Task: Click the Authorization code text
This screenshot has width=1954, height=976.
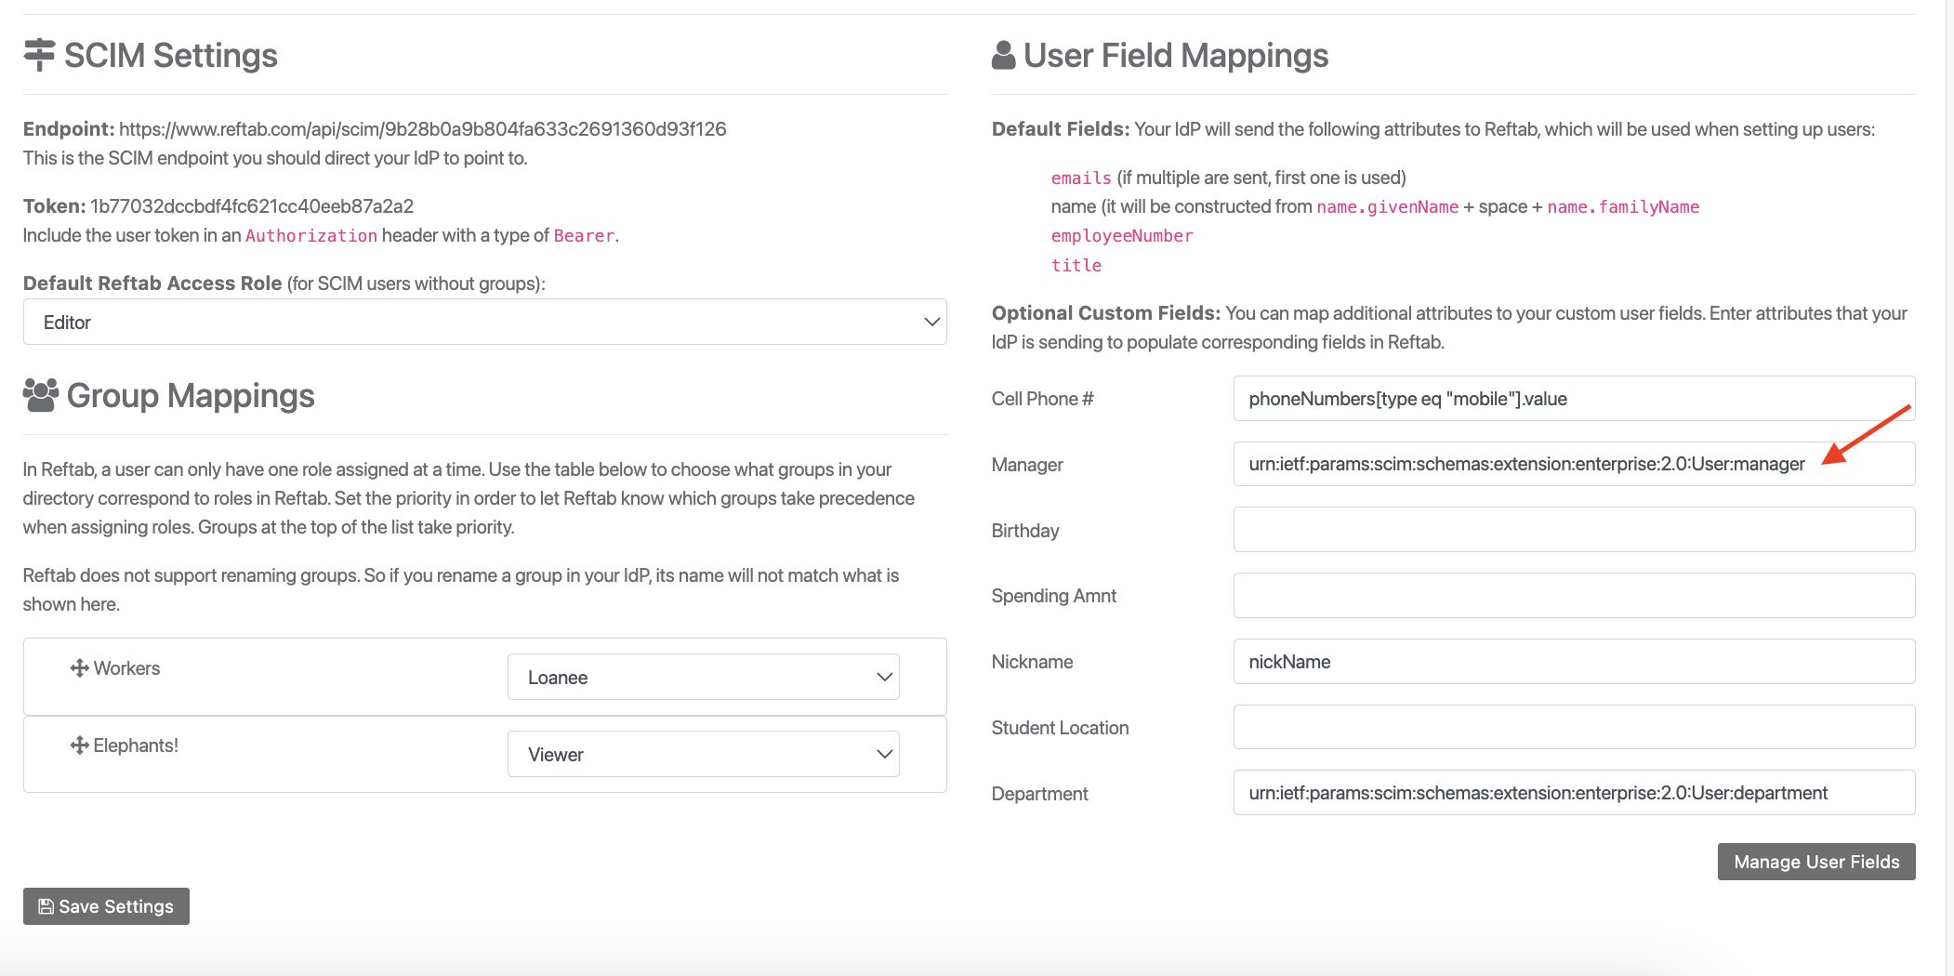Action: coord(311,236)
